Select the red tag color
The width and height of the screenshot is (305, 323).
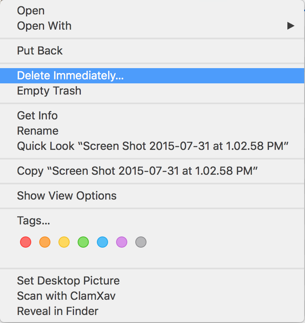point(26,242)
